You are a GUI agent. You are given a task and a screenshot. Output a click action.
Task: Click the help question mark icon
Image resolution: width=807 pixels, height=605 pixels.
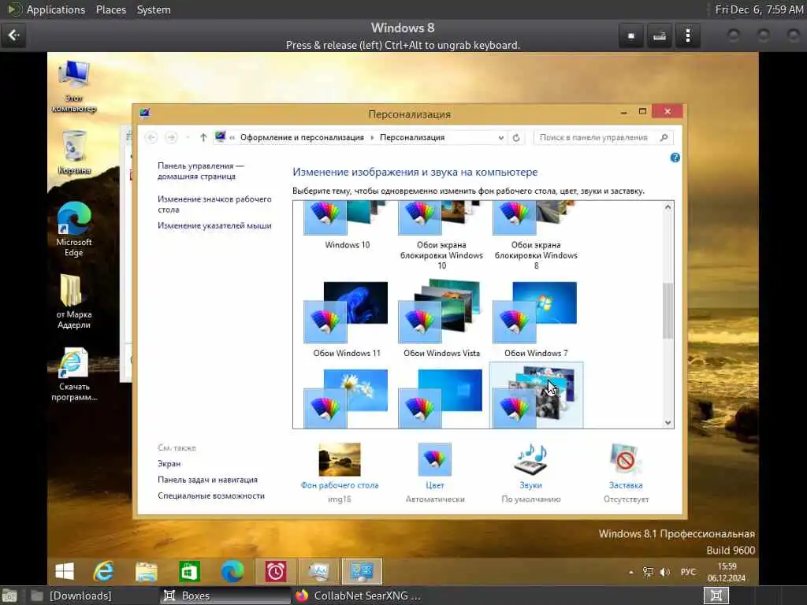675,158
